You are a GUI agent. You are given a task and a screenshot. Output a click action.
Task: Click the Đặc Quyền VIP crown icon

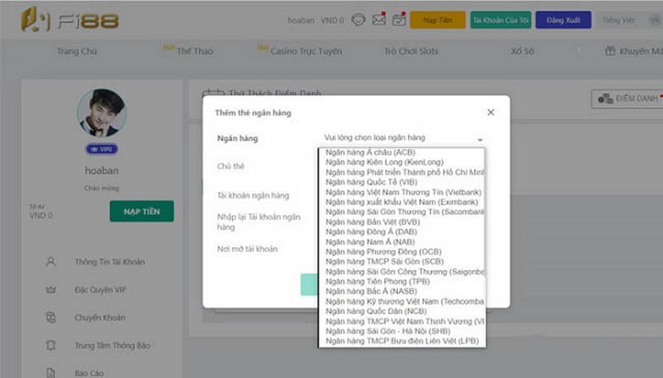pos(51,290)
